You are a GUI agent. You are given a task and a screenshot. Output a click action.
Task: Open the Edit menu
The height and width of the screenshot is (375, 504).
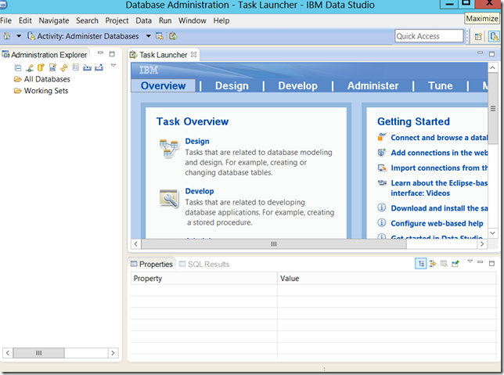coord(25,20)
